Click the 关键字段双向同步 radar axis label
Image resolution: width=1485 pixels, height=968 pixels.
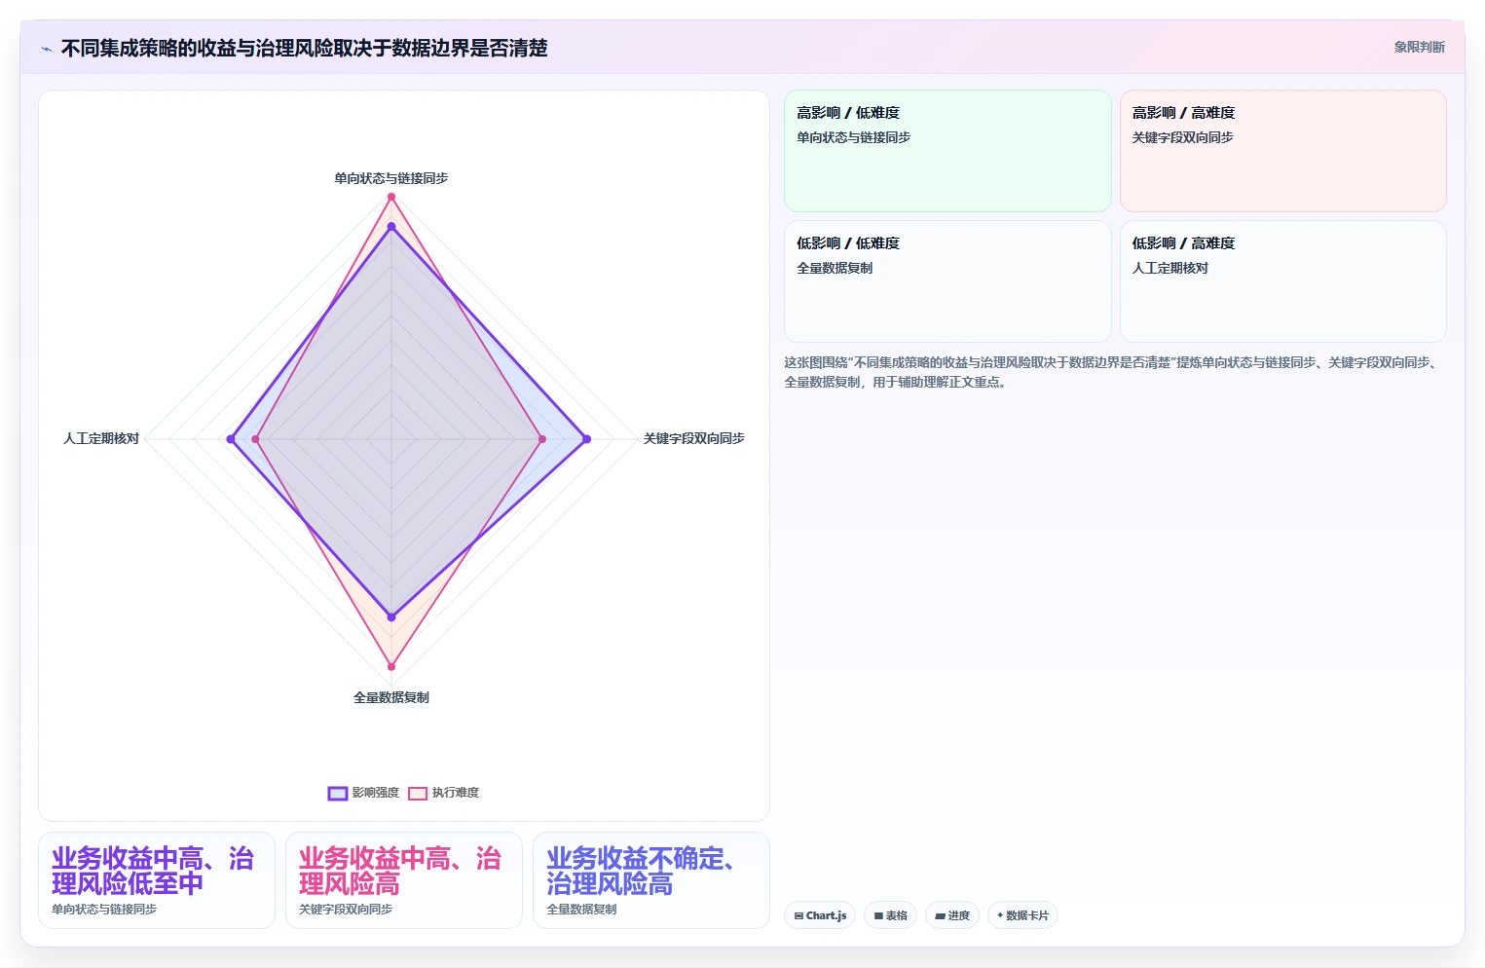(x=693, y=438)
